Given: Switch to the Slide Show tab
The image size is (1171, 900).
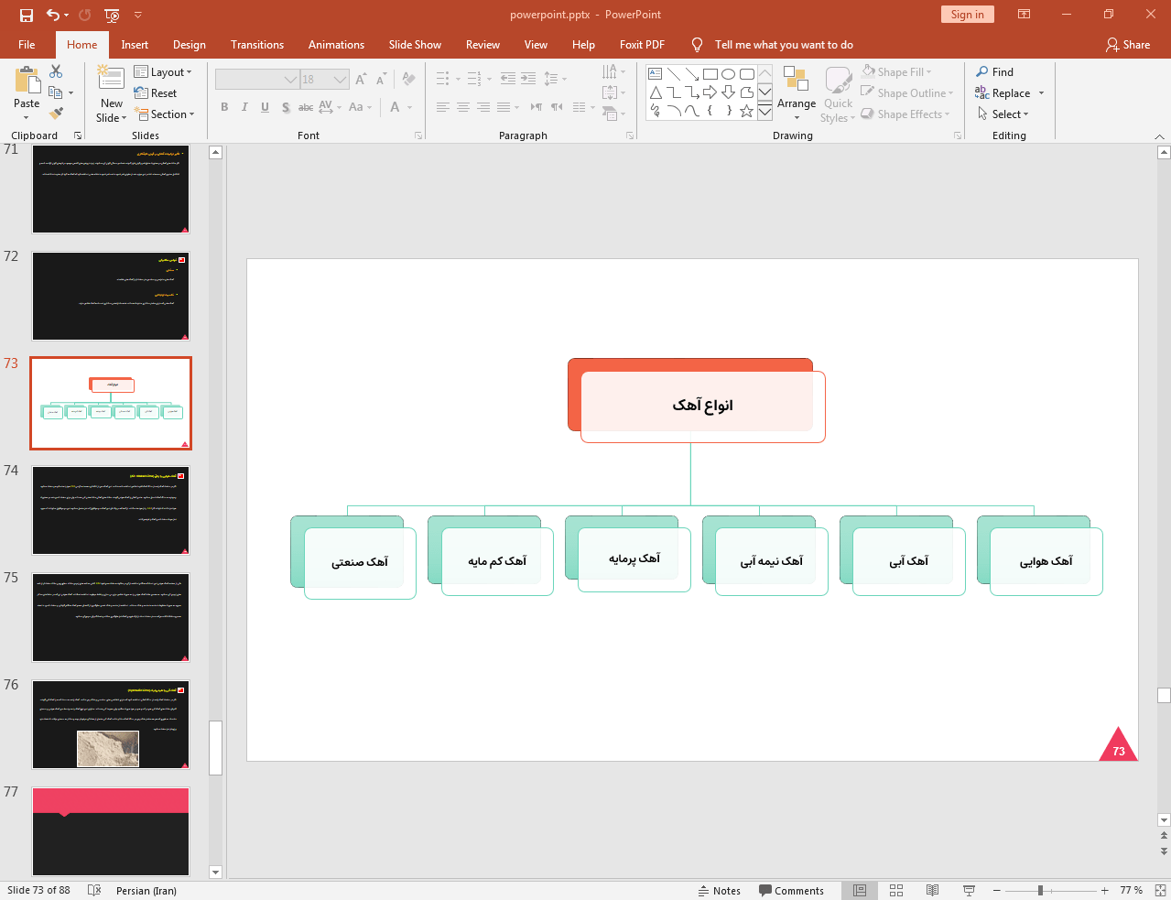Looking at the screenshot, I should pos(414,45).
